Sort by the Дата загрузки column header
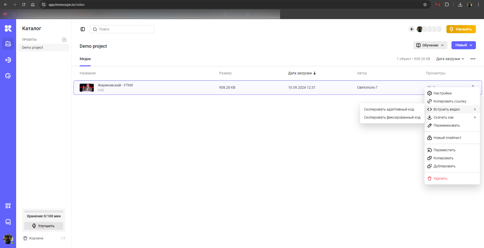 pyautogui.click(x=302, y=73)
